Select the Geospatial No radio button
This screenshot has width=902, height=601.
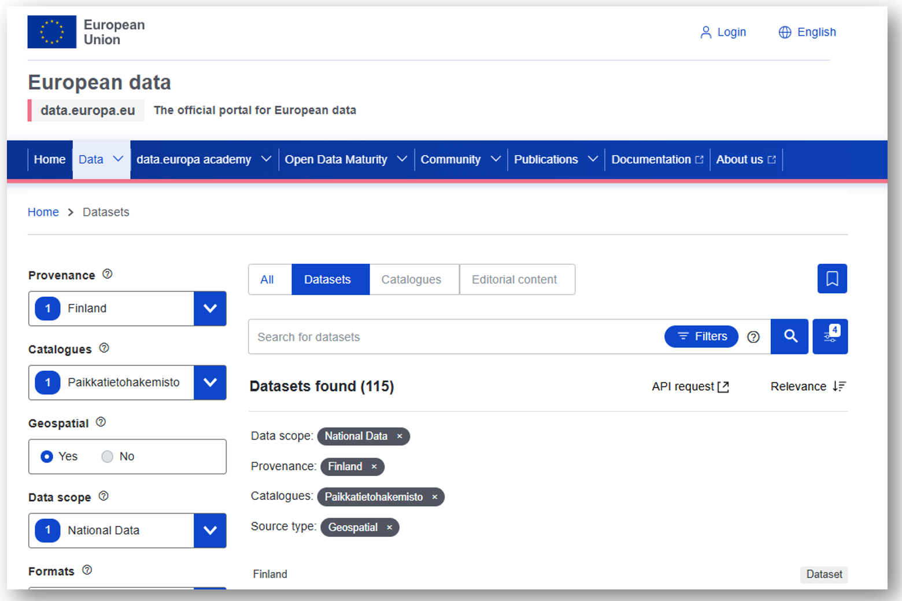click(x=107, y=456)
